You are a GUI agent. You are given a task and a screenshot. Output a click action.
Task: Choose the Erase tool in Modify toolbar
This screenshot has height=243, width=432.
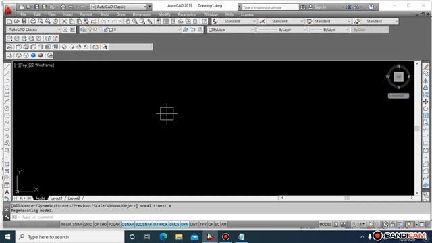tap(426, 67)
